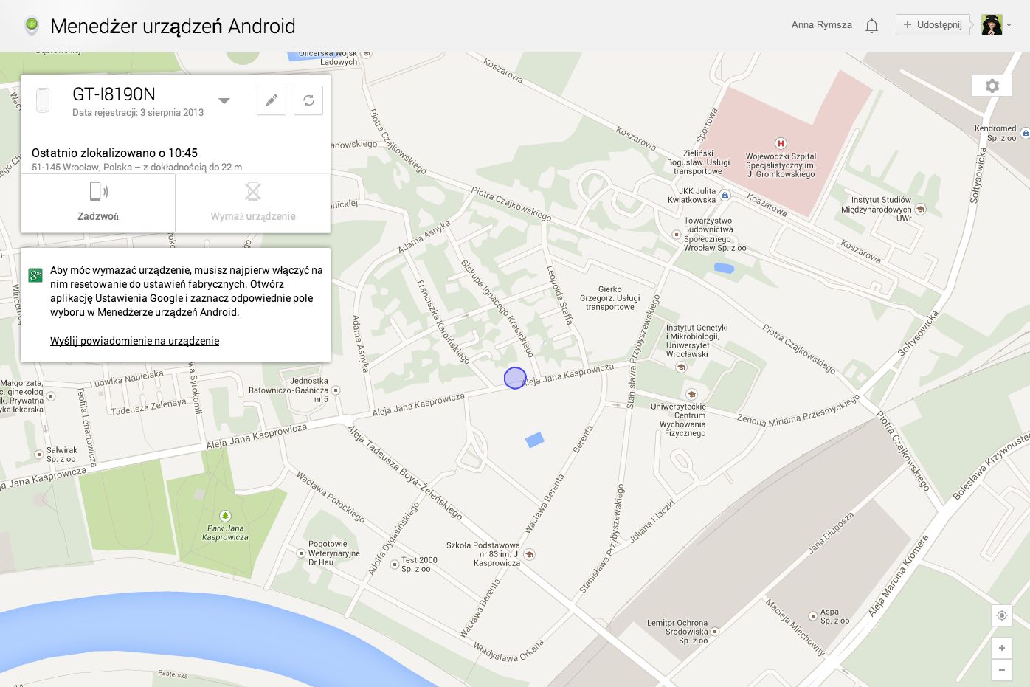The image size is (1030, 687).
Task: Click the Uniwersyteckie Centrum Wychowania Fizycznego icon
Action: click(691, 394)
